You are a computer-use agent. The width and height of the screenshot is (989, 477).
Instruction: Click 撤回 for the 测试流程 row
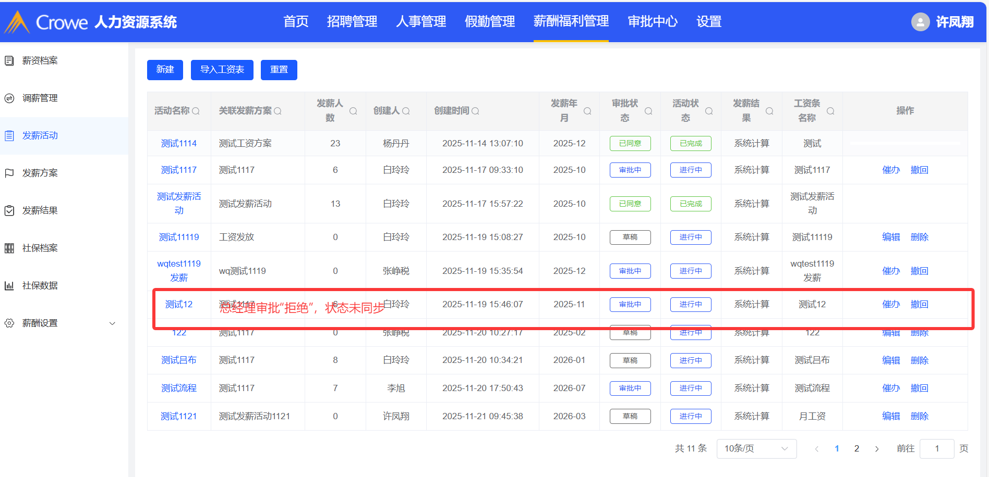(919, 388)
